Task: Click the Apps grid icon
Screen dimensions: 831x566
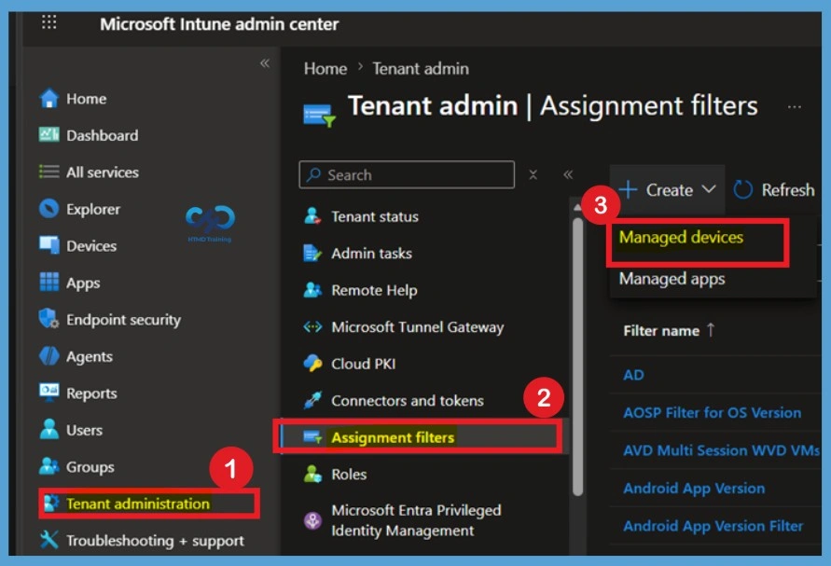Action: 48,282
